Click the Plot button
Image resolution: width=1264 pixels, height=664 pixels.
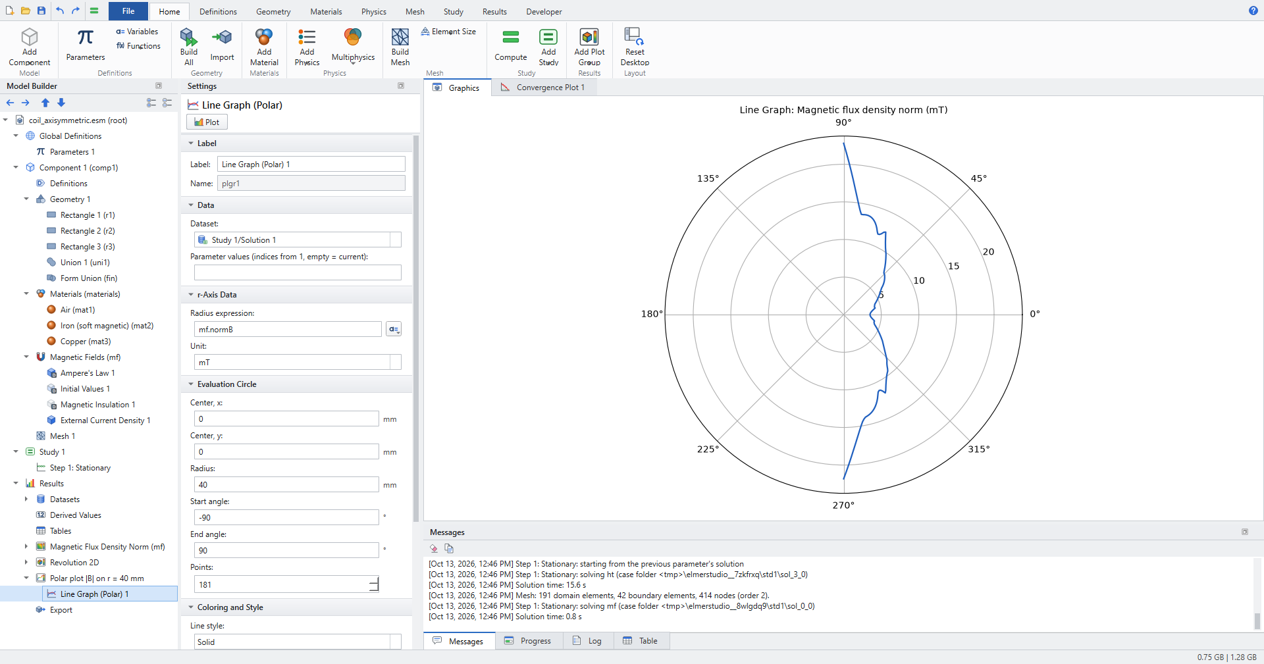tap(207, 122)
